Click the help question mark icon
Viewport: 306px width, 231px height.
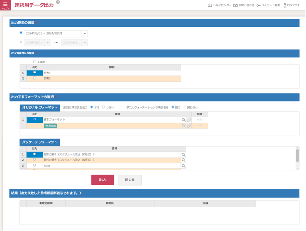(x=58, y=2)
